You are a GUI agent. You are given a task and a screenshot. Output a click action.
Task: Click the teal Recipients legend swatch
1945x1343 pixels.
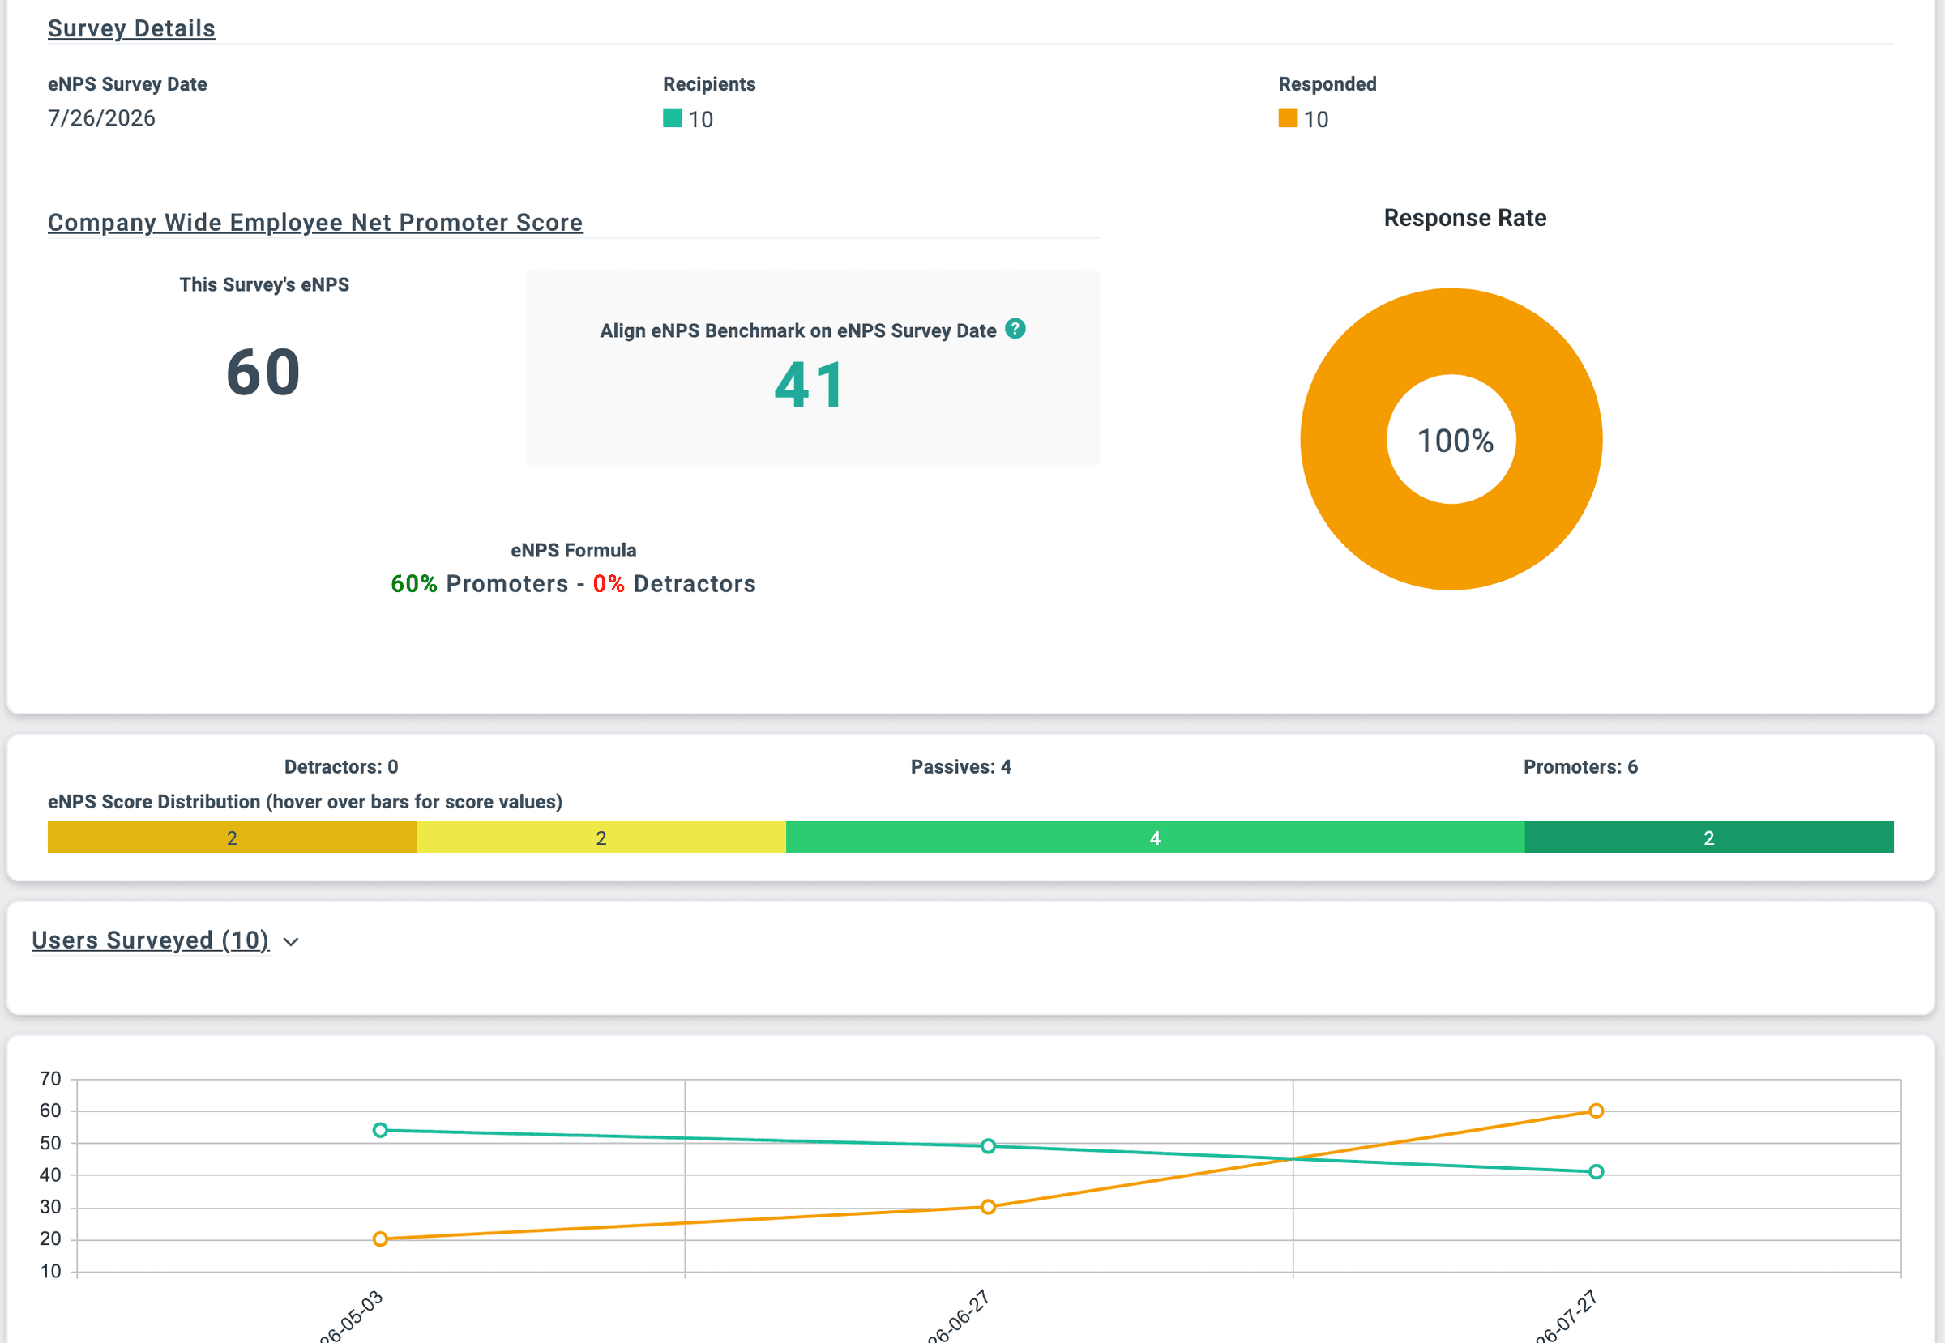672,117
